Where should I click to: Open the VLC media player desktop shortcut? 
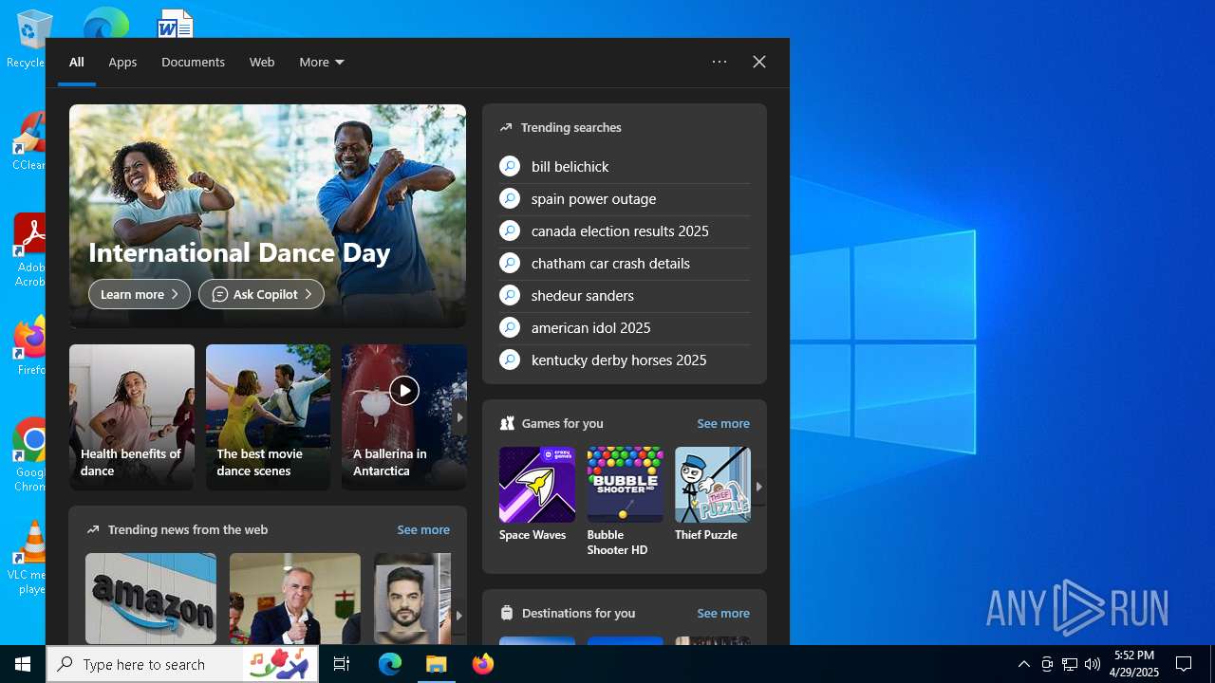[x=28, y=558]
